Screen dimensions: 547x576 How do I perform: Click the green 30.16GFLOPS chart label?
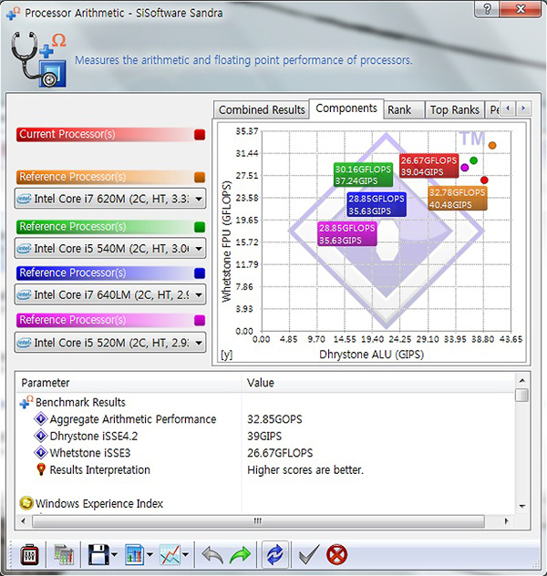(363, 175)
